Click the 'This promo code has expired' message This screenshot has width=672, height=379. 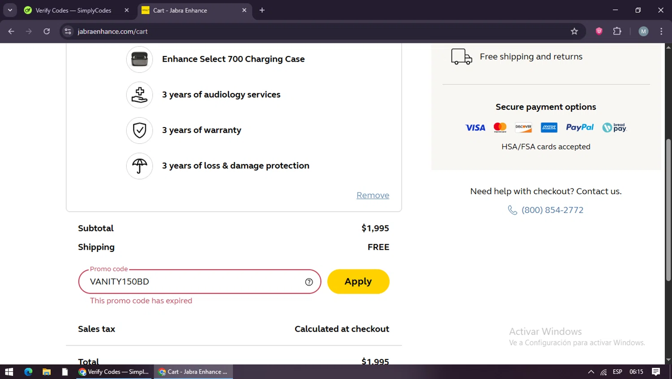point(141,301)
